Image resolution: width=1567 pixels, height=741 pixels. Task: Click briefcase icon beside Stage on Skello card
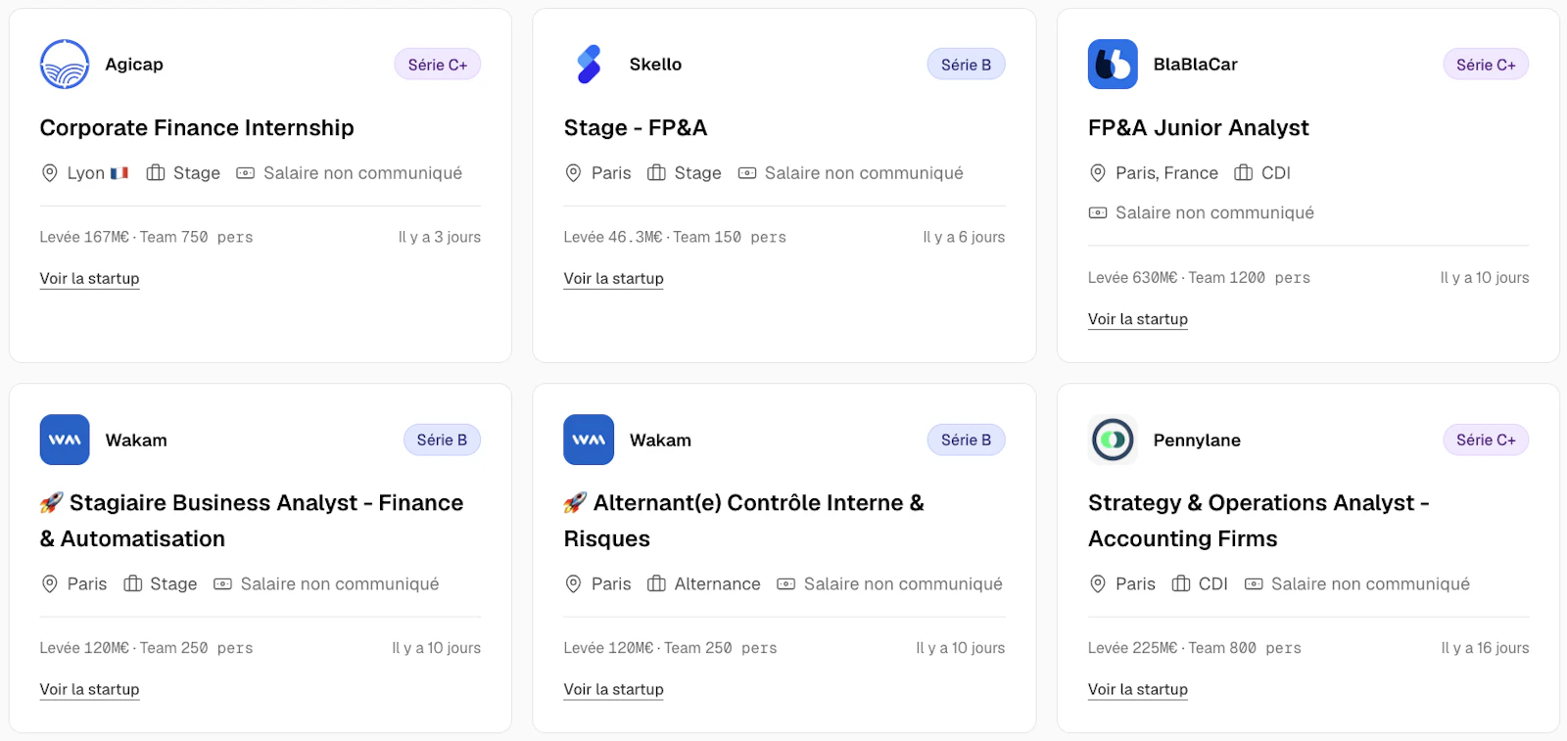(656, 173)
